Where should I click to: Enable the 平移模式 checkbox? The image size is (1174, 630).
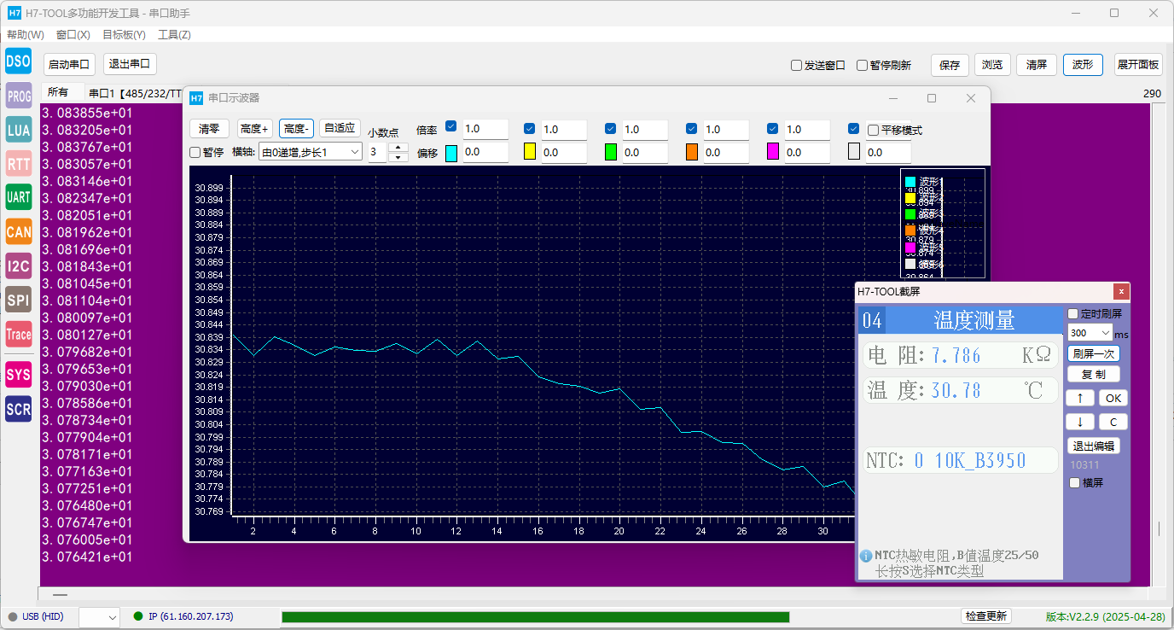pos(873,131)
